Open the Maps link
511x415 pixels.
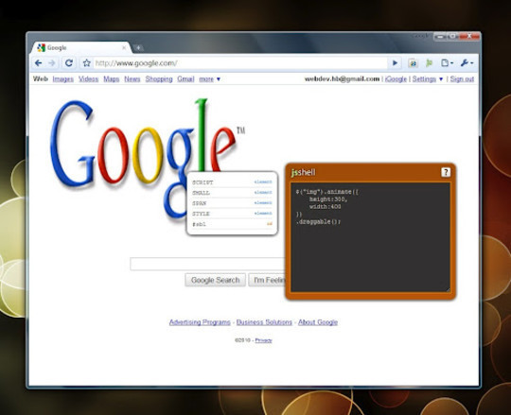pos(111,79)
